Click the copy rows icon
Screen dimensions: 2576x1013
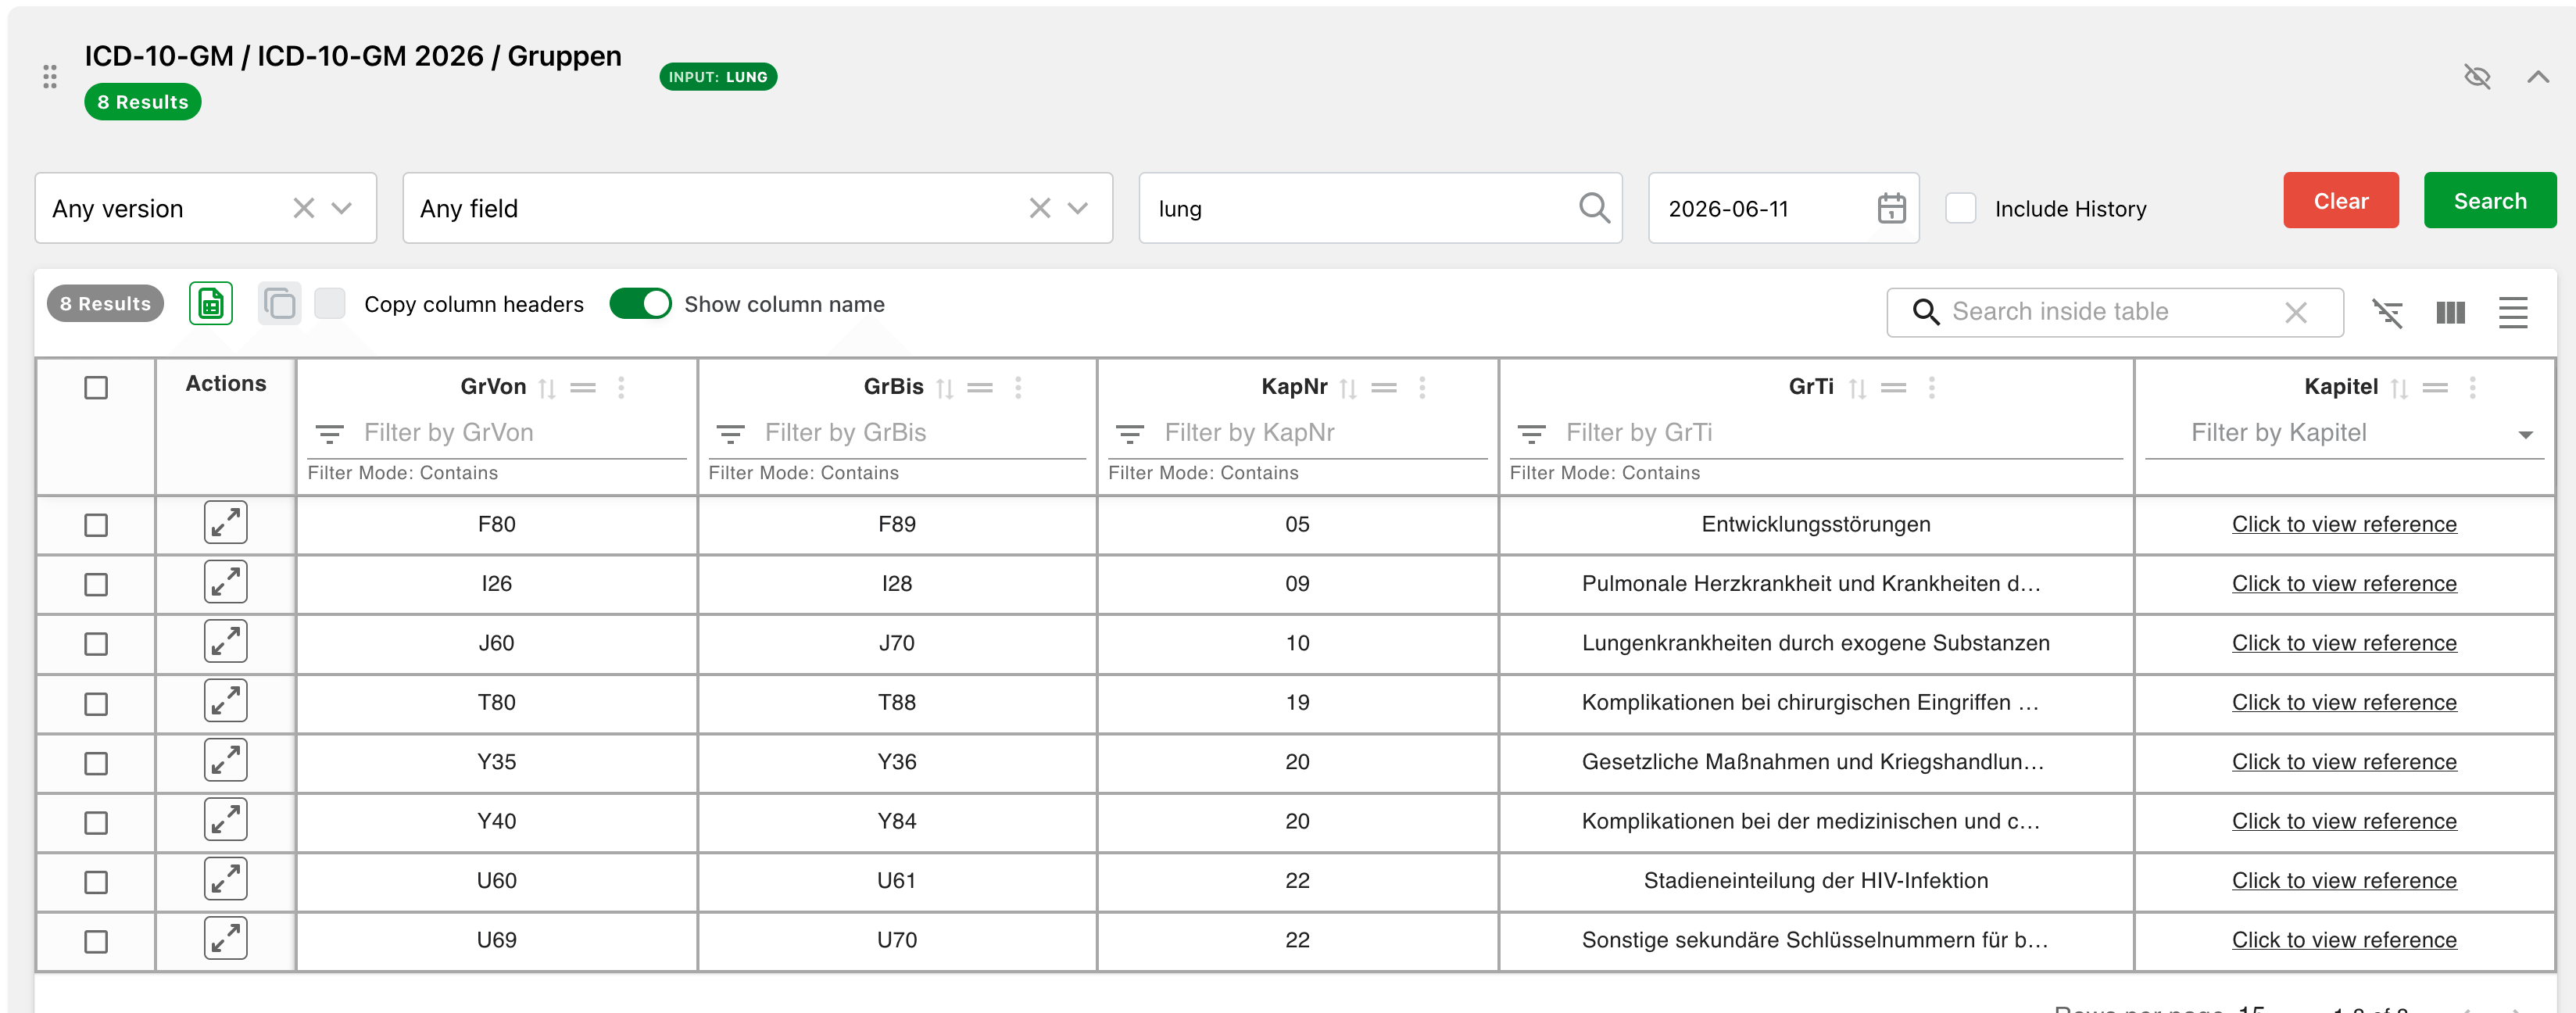click(x=280, y=304)
